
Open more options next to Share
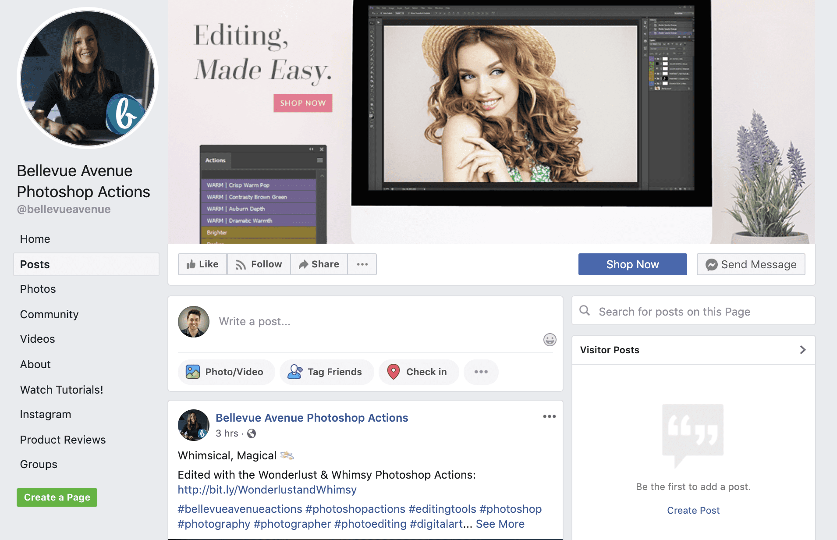(362, 264)
